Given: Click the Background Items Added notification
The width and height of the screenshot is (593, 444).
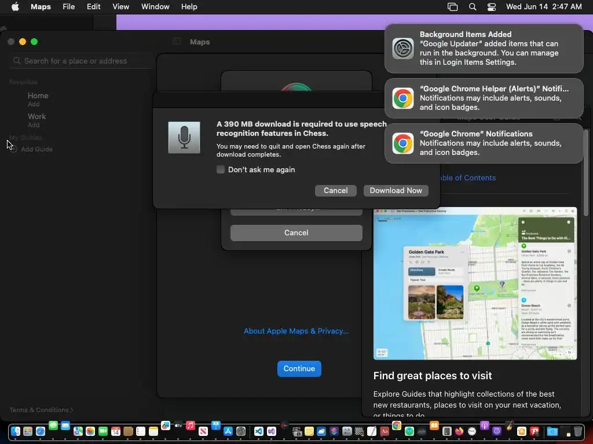Looking at the screenshot, I should pos(484,49).
